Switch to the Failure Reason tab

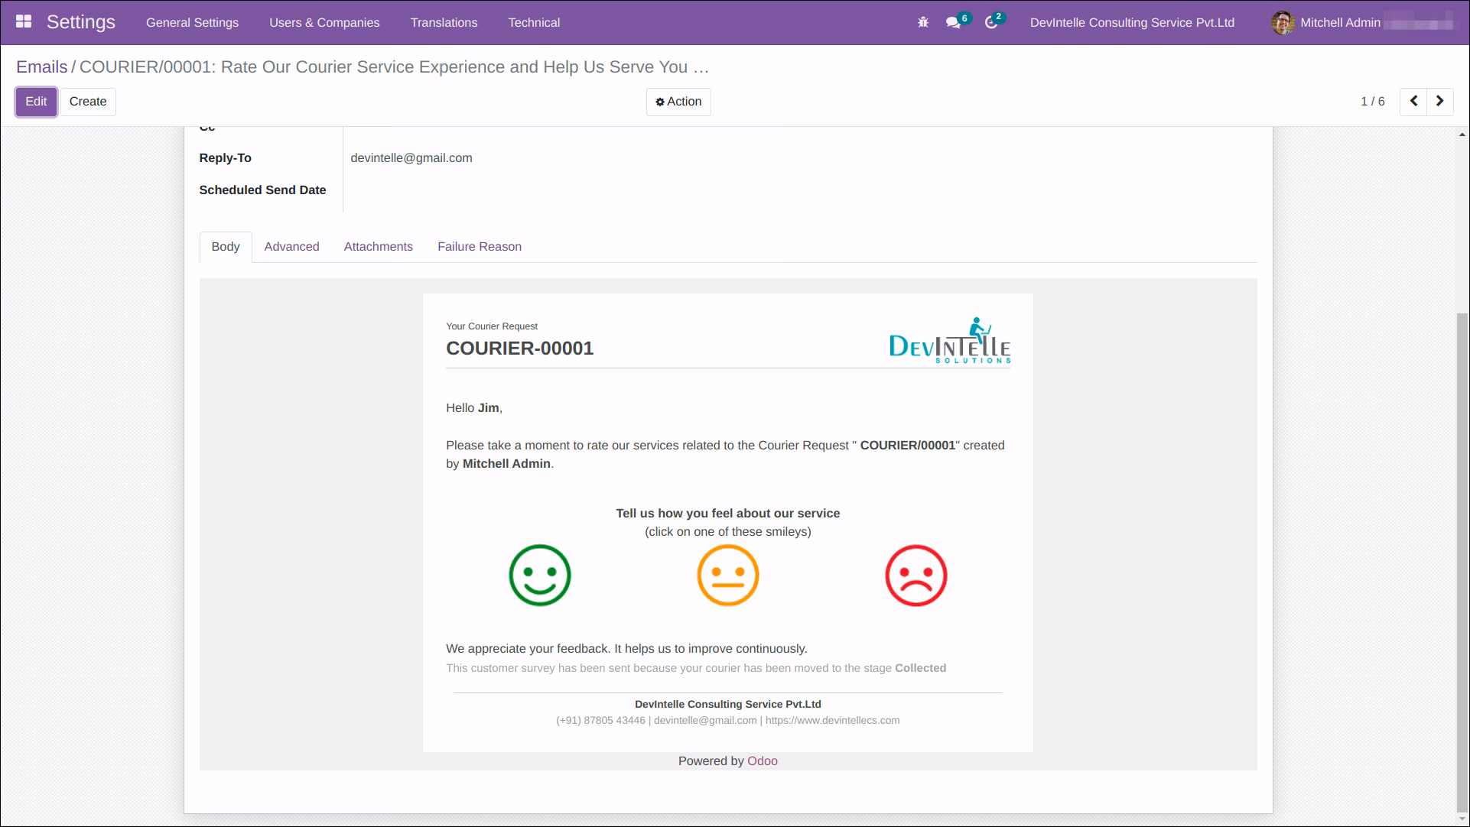(480, 247)
